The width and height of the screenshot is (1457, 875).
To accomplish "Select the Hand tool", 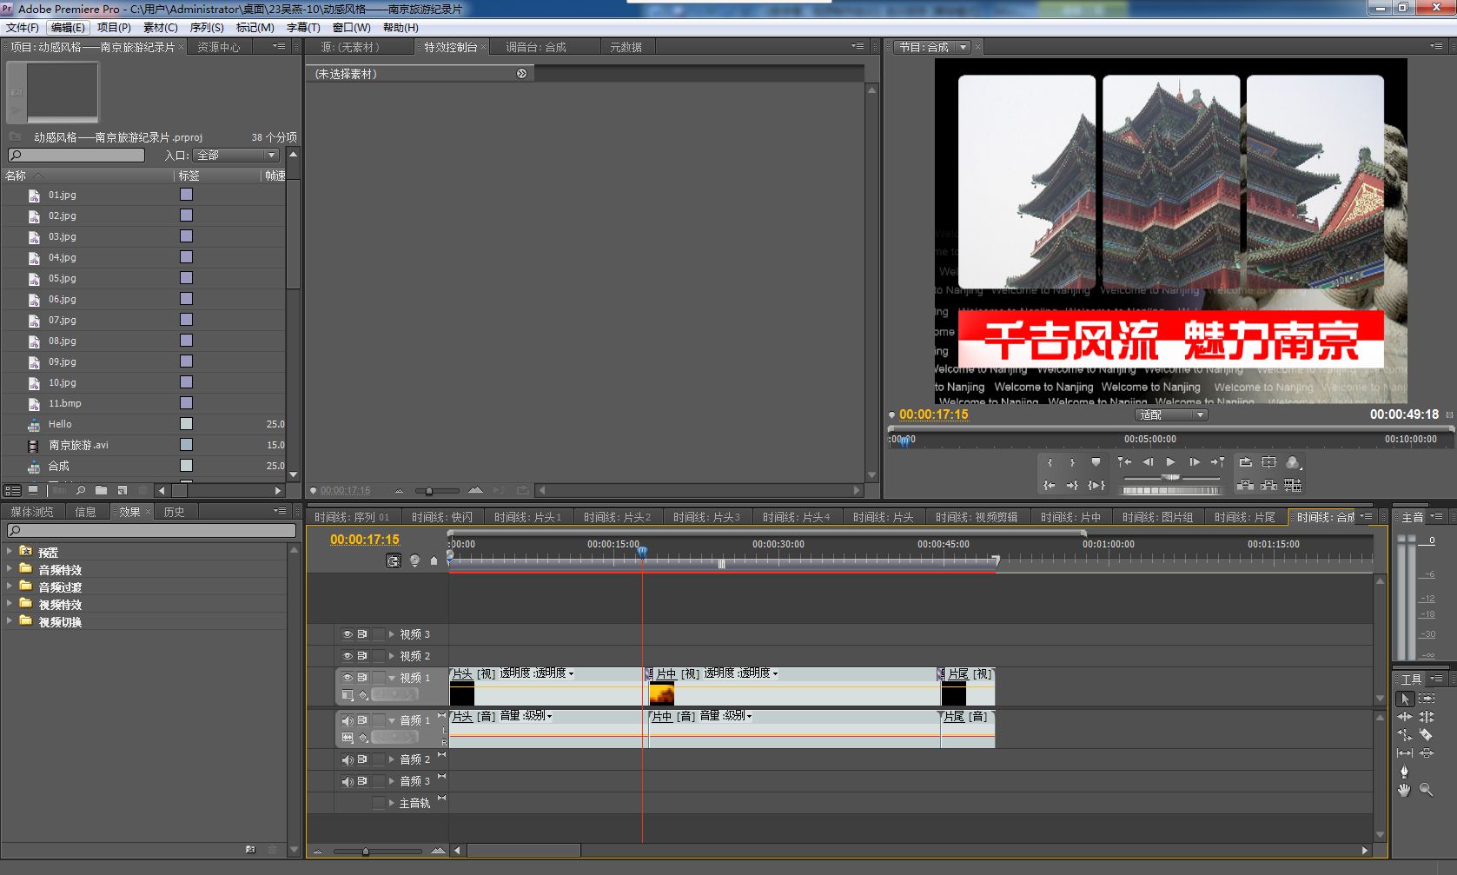I will [x=1404, y=790].
